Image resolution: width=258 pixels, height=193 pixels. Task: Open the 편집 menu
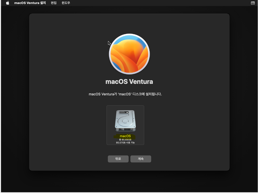[x=54, y=3]
